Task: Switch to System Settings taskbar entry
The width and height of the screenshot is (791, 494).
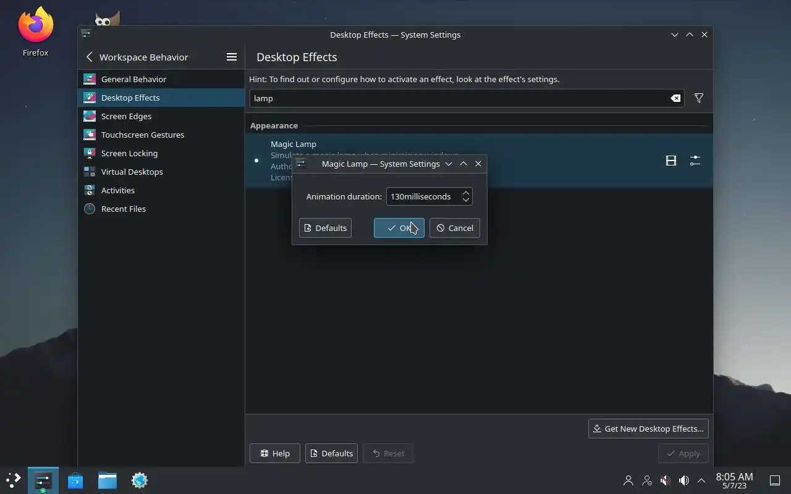Action: [43, 480]
